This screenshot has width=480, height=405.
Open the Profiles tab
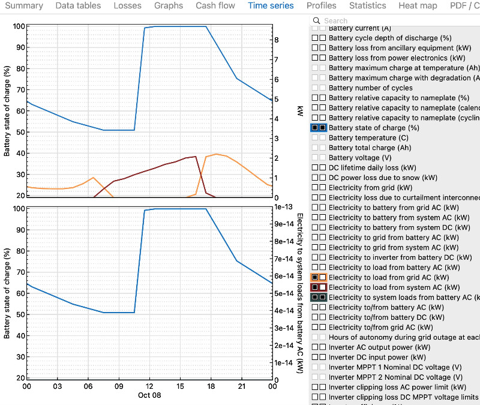321,6
